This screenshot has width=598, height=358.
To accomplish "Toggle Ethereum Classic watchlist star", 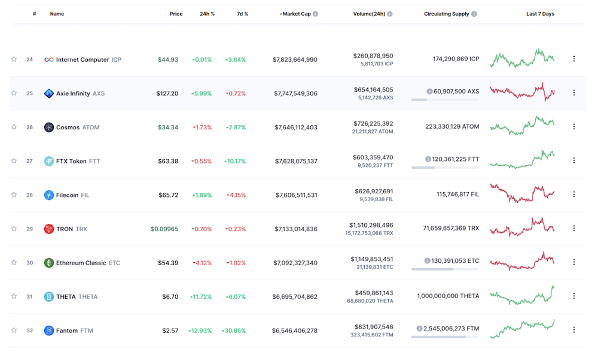I will (x=14, y=262).
